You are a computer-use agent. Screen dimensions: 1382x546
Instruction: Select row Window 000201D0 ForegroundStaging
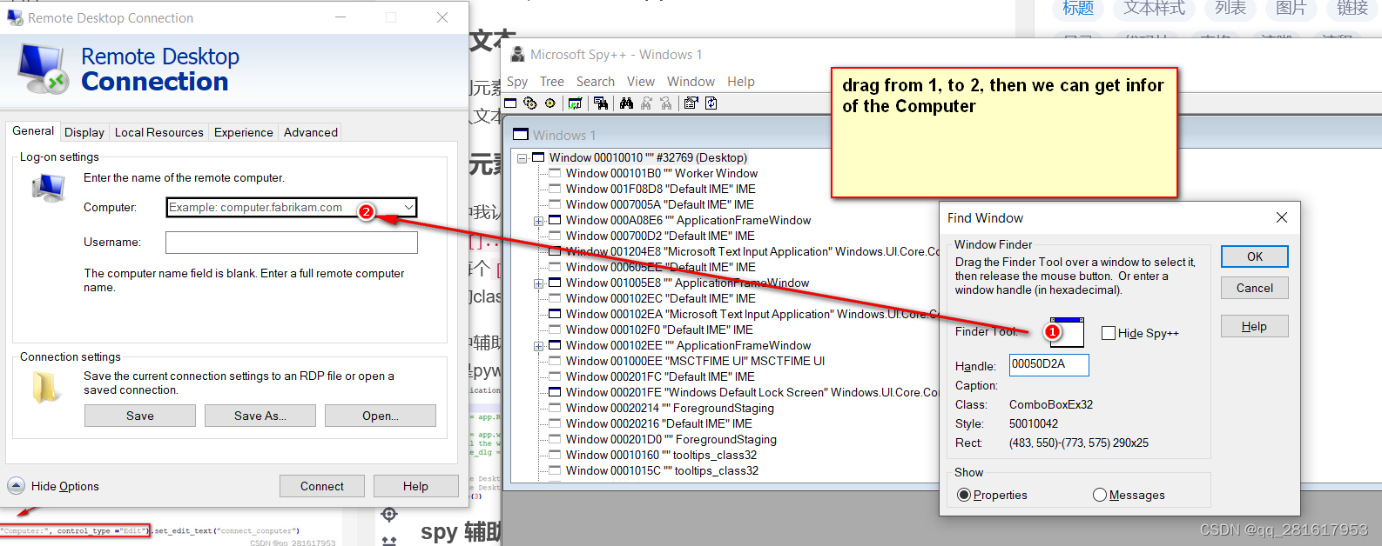[x=671, y=439]
